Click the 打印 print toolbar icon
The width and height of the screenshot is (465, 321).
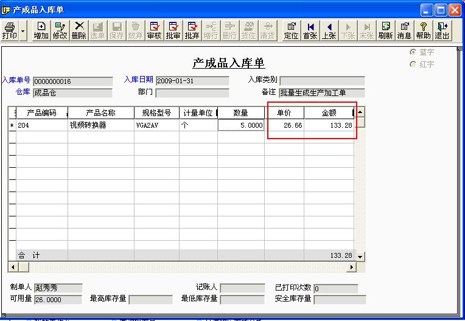pos(10,30)
